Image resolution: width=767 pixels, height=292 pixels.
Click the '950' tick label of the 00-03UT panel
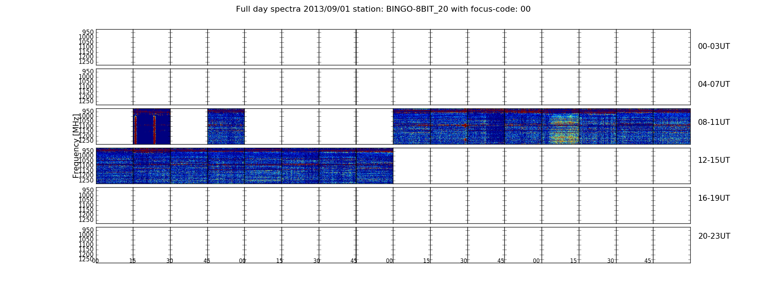pos(88,32)
